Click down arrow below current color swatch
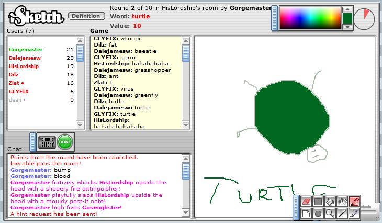The image size is (382, 223). click(347, 28)
